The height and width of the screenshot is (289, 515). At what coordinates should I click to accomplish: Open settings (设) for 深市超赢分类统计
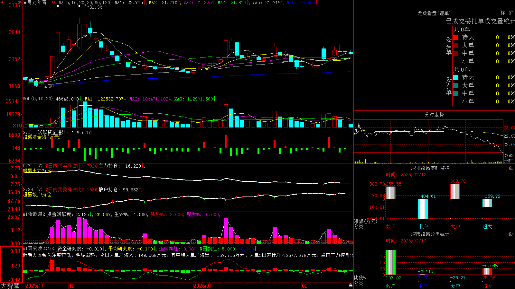click(511, 234)
